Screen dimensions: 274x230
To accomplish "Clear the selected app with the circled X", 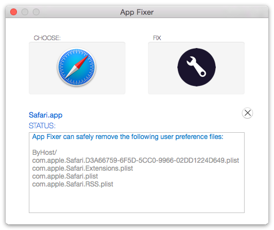I will coord(247,113).
